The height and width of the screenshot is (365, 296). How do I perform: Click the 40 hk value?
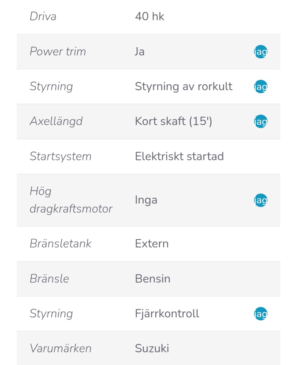150,16
